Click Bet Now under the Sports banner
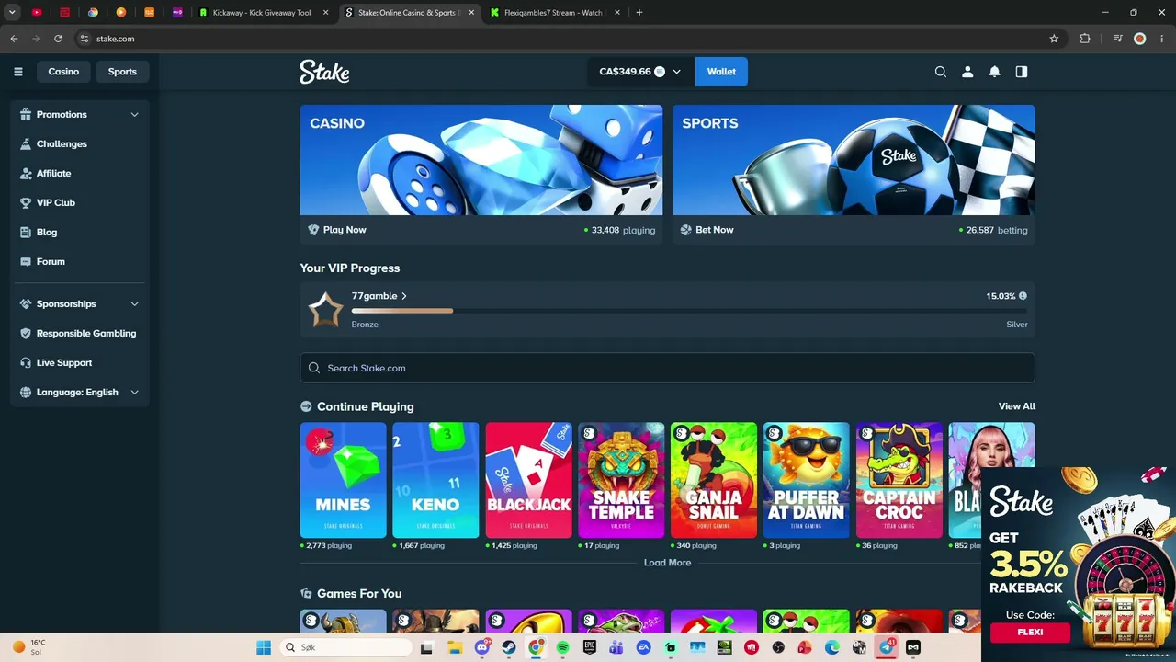The image size is (1176, 662). [x=707, y=230]
